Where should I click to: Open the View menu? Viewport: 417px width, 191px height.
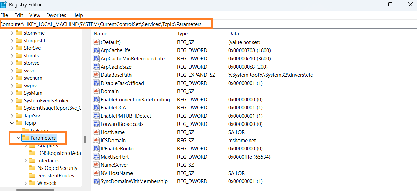(x=35, y=15)
